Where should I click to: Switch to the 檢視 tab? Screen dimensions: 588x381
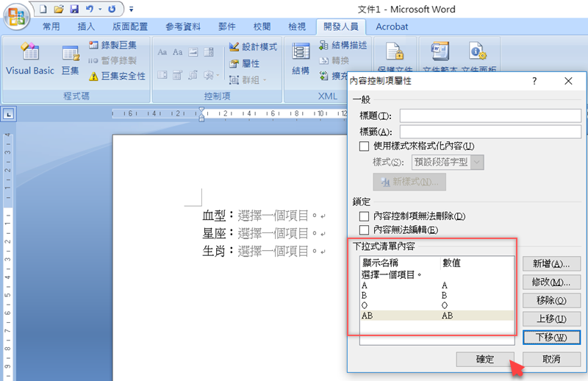click(297, 26)
